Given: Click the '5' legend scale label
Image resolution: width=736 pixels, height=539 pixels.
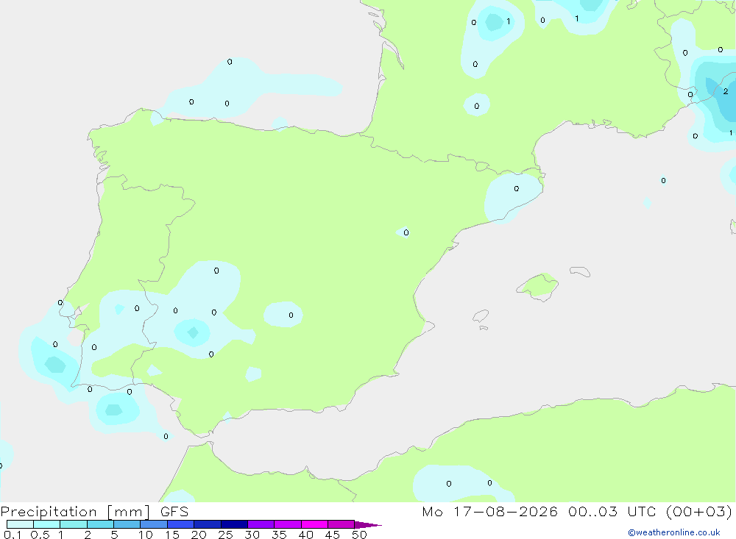Looking at the screenshot, I should 114,535.
